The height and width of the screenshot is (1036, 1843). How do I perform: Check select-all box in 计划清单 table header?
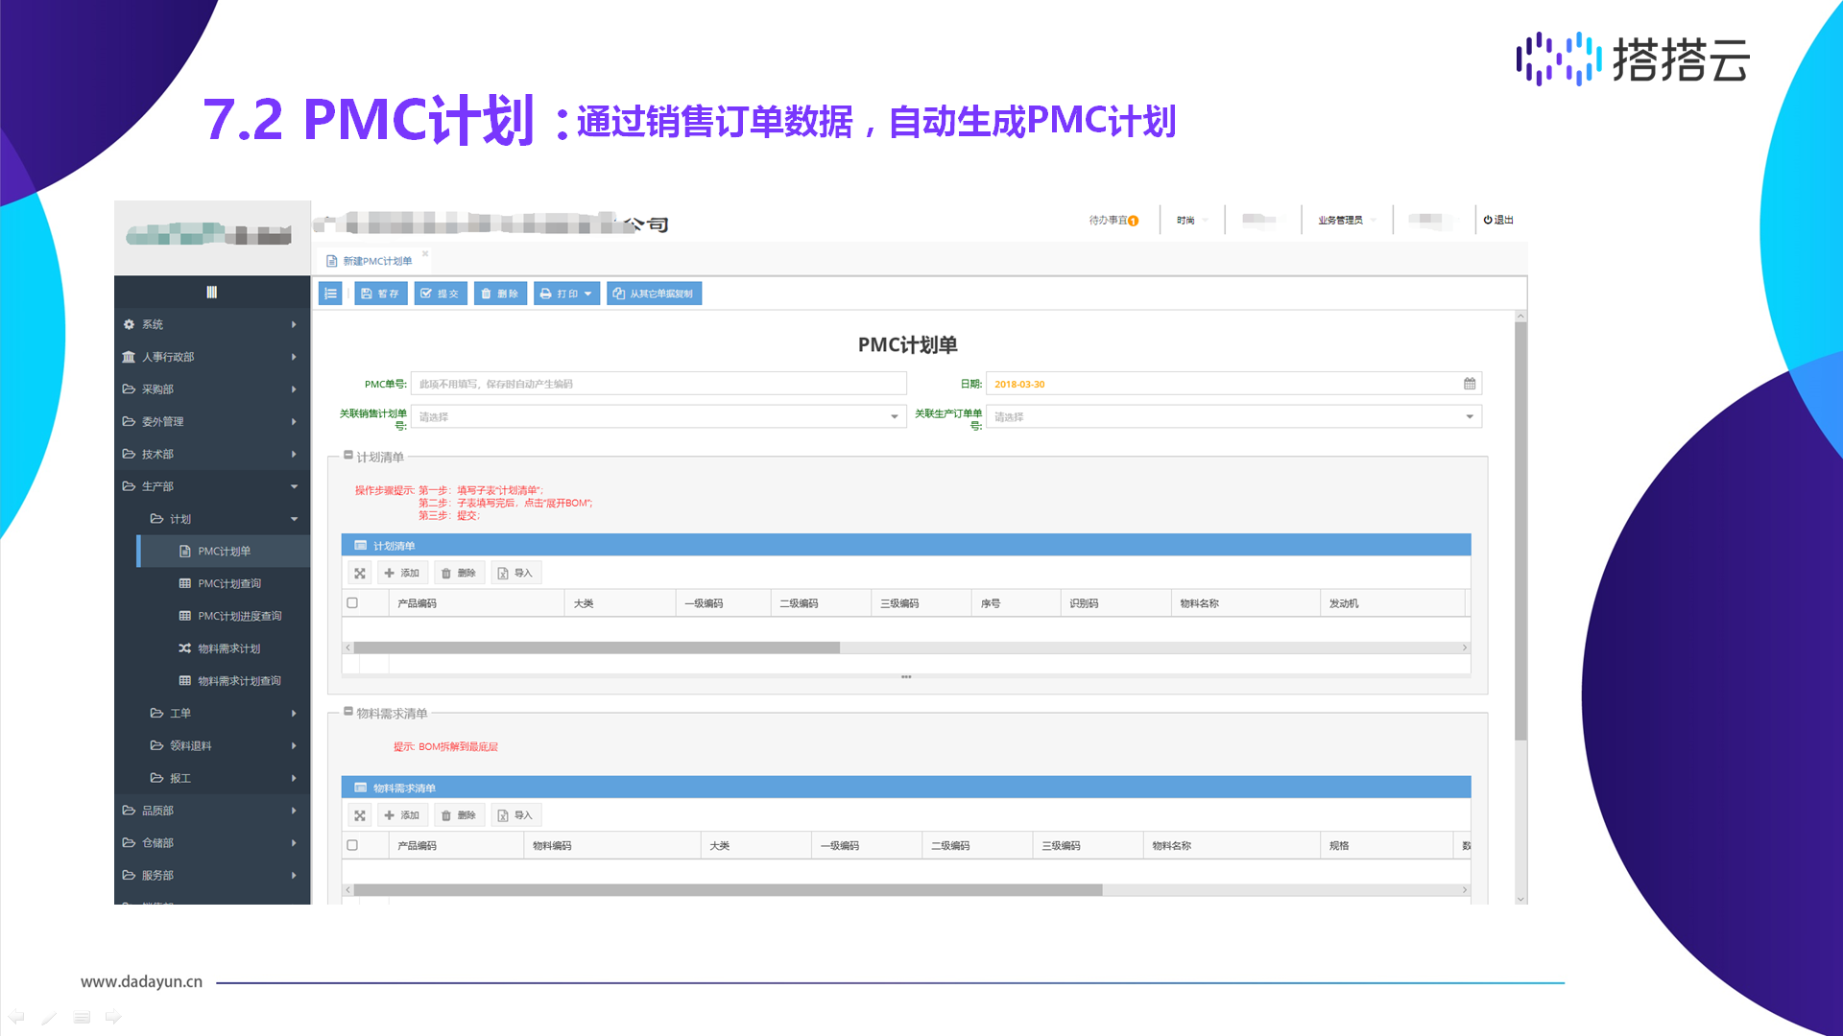point(352,603)
